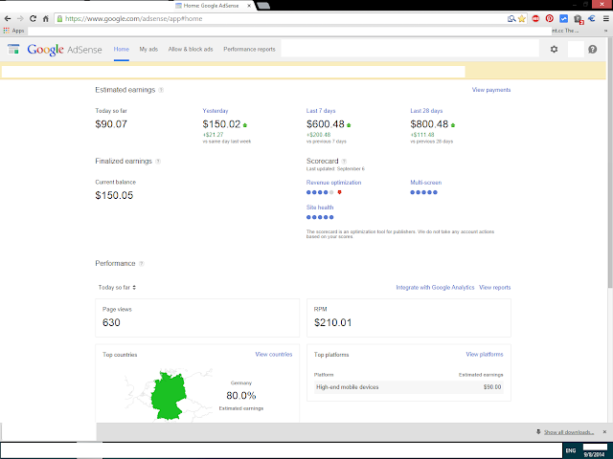Open the Performance reports tab

249,49
